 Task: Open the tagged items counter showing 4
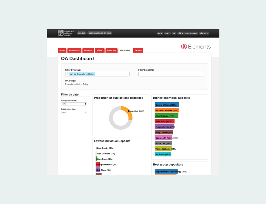160,33
